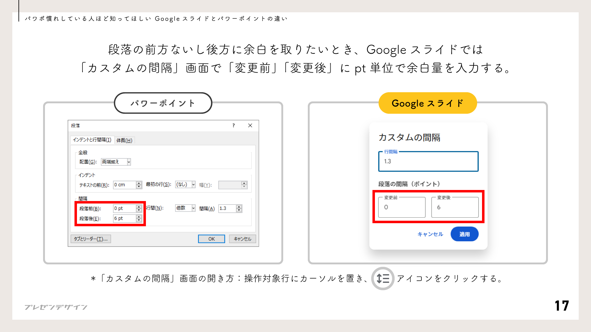Click the 全般 group label
This screenshot has width=591, height=332.
click(83, 152)
